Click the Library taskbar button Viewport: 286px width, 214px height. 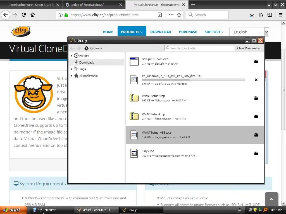pos(141,210)
